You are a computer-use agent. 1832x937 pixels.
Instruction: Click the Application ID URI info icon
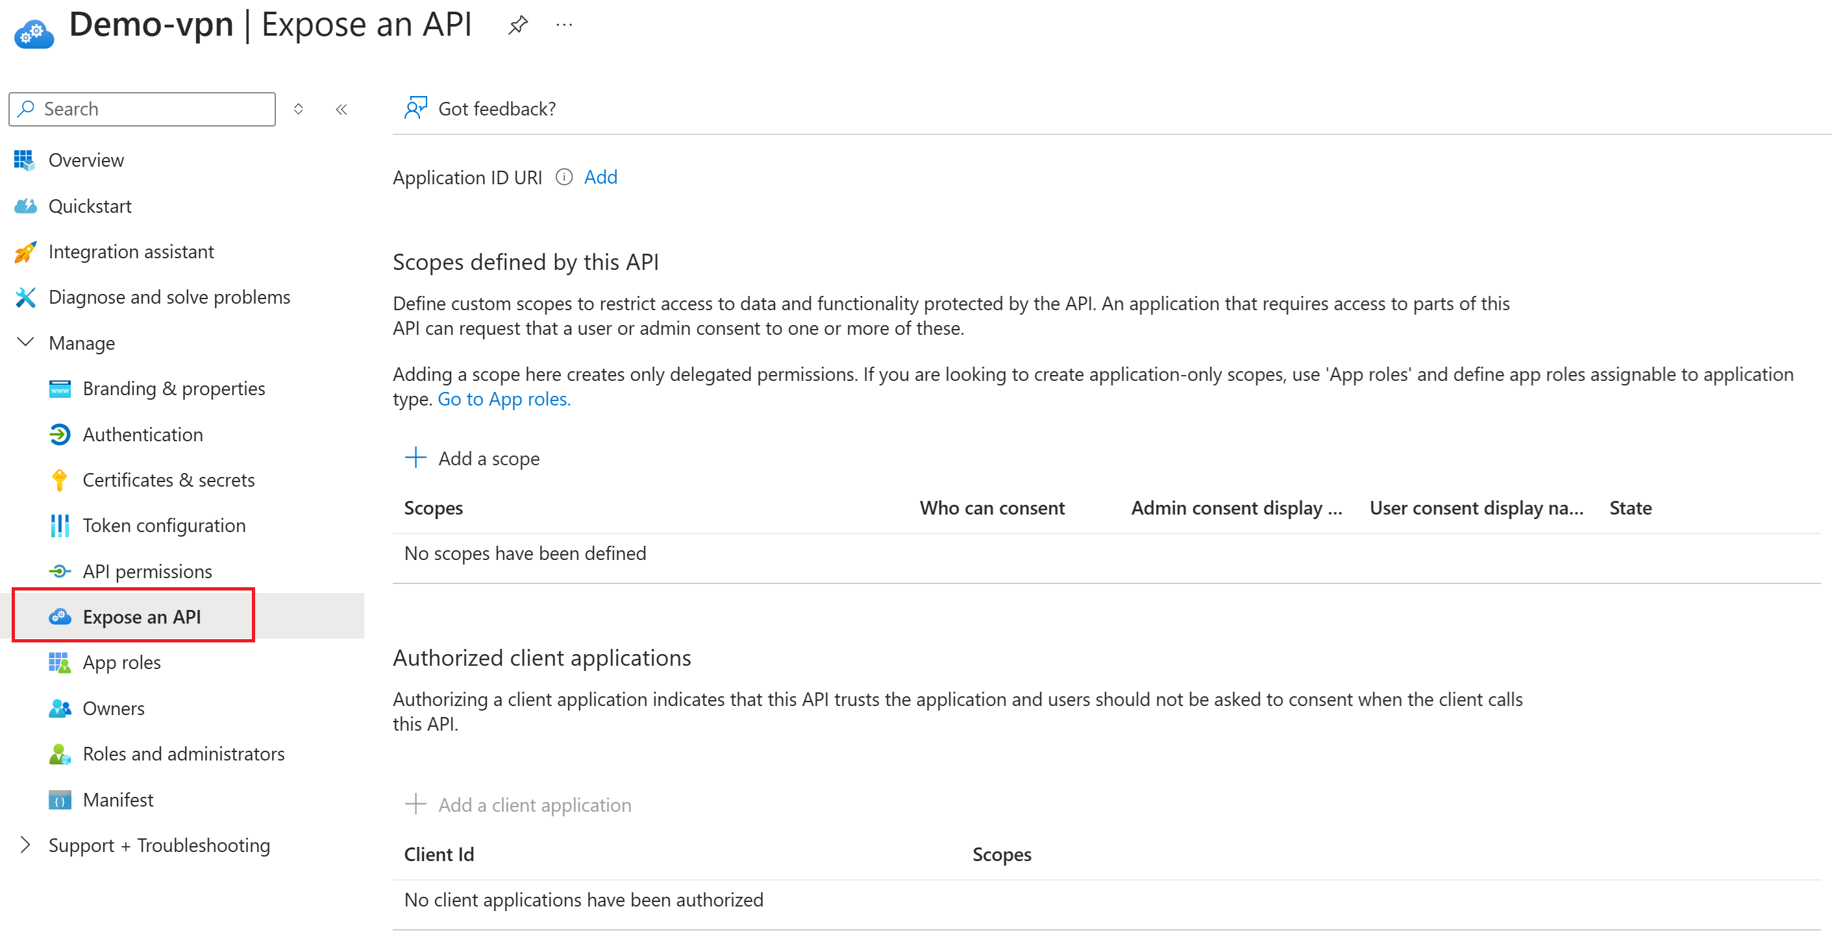pos(563,177)
